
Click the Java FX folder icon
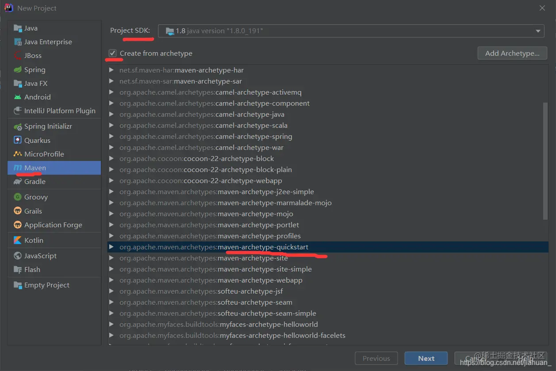click(18, 83)
